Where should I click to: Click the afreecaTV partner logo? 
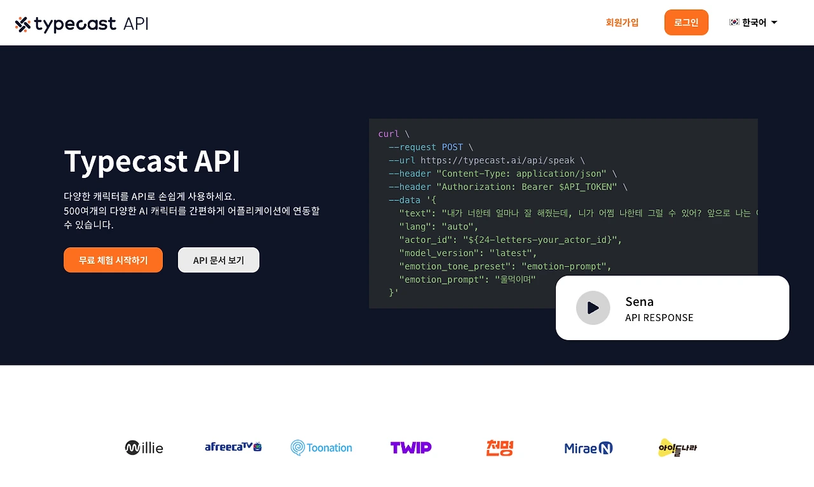(233, 447)
